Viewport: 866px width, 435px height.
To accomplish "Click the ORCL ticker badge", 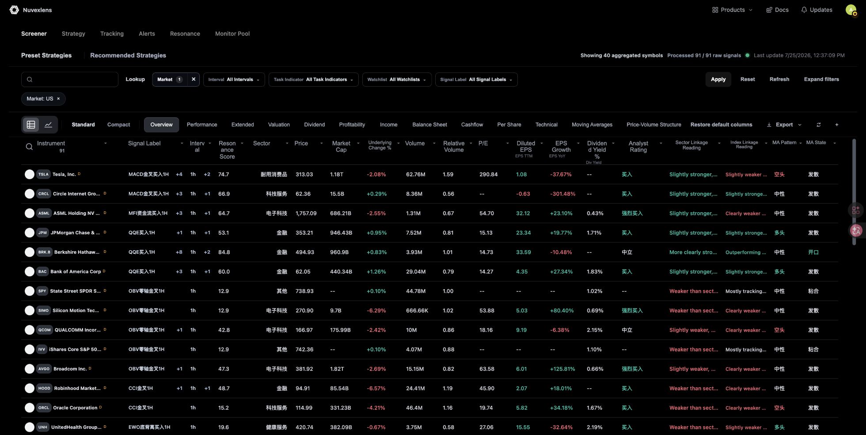I will pos(44,408).
